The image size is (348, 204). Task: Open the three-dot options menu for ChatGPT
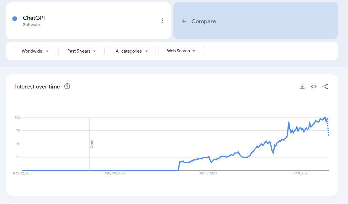[x=163, y=21]
